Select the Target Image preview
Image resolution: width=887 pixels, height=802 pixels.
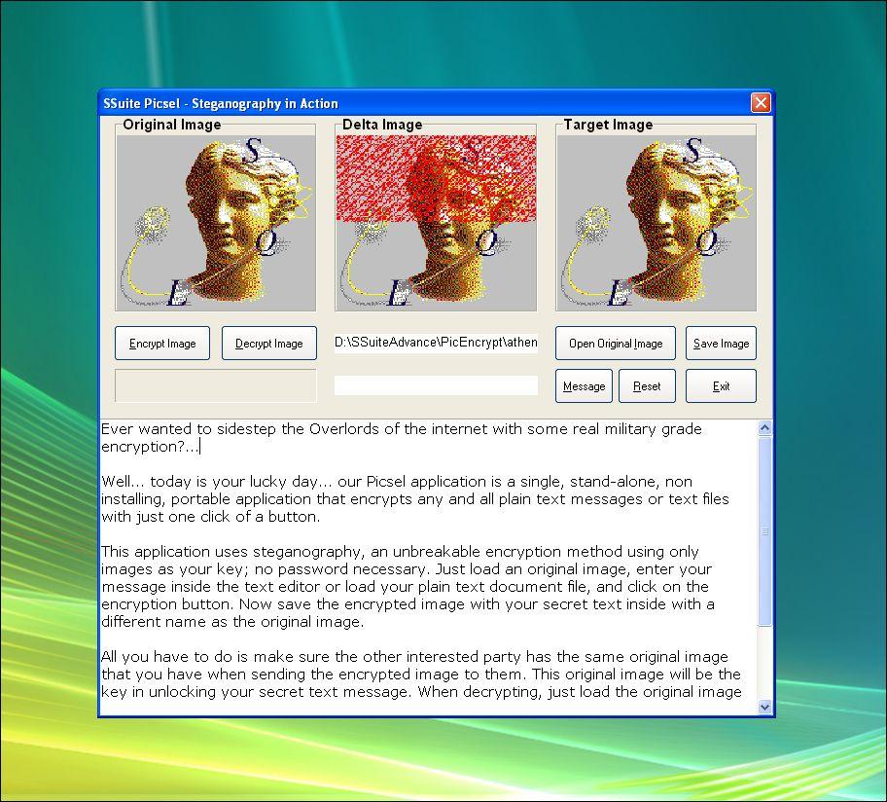click(656, 221)
